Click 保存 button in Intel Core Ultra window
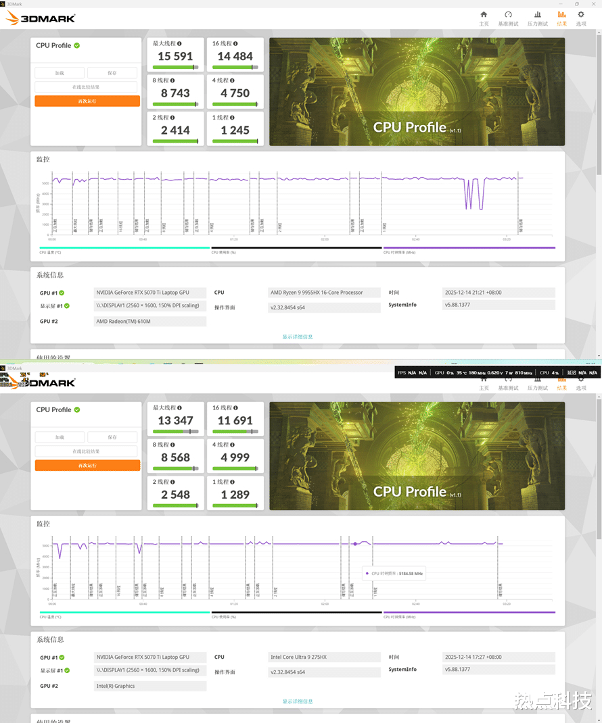 click(x=112, y=437)
